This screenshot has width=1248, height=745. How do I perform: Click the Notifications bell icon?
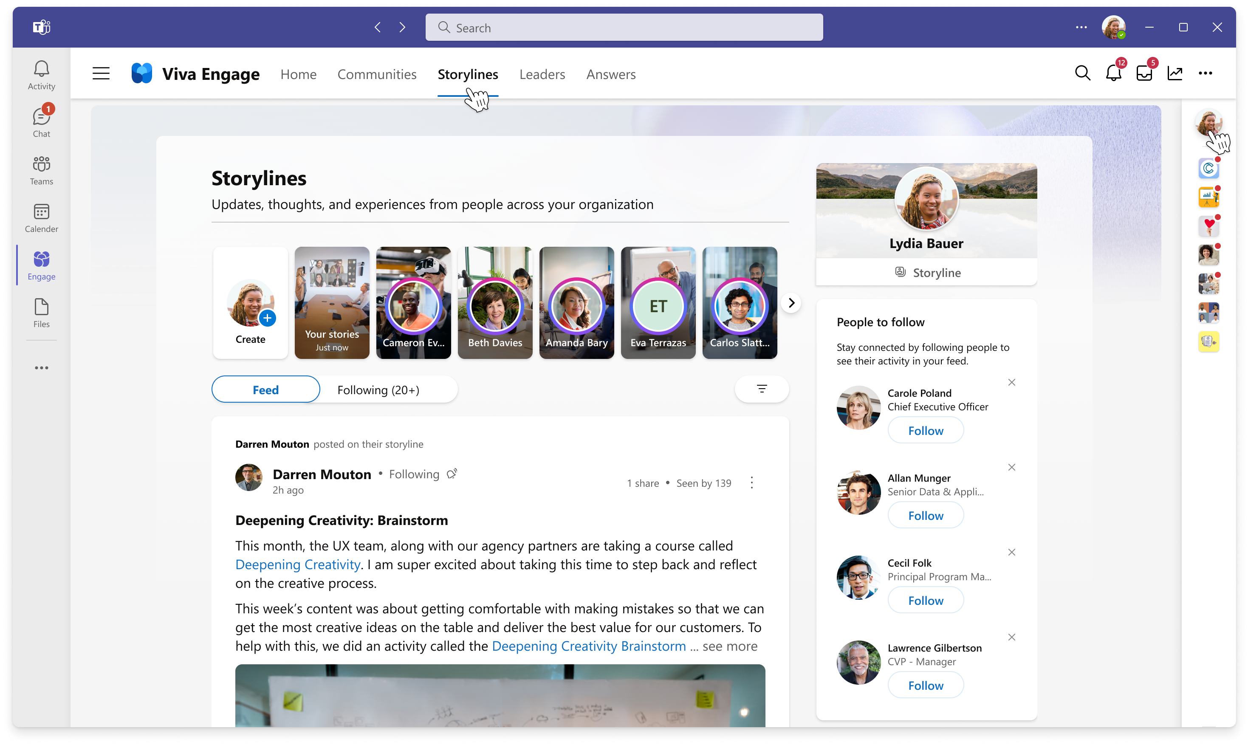(x=1113, y=73)
